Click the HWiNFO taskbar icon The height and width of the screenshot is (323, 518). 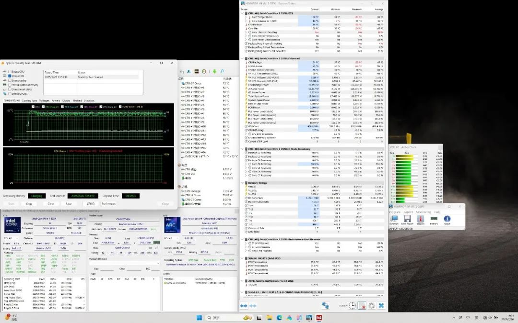click(x=309, y=318)
